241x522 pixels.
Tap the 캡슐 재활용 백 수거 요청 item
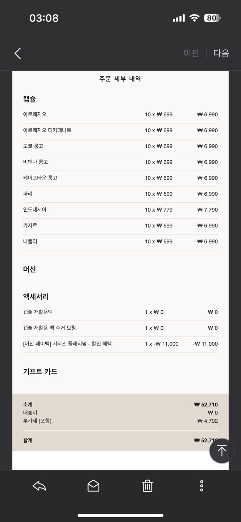tap(49, 328)
